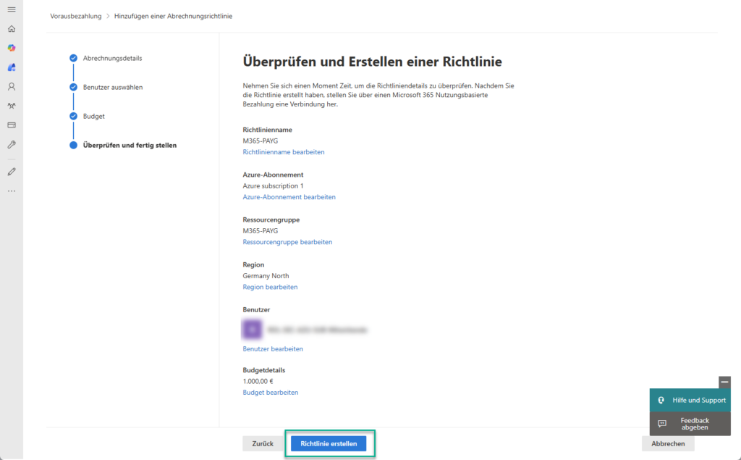The width and height of the screenshot is (741, 460).
Task: Expand the hamburger navigation menu
Action: coord(11,9)
